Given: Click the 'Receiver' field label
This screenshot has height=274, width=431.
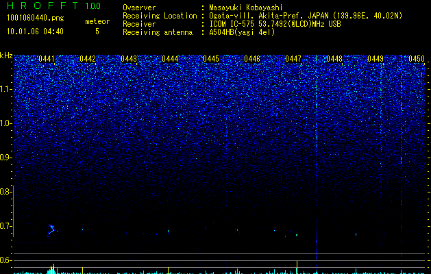Looking at the screenshot, I should pos(139,24).
